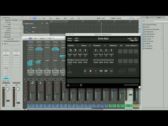
Task: Open the Options menu in Mixer toolbar
Action: pyautogui.click(x=43, y=38)
